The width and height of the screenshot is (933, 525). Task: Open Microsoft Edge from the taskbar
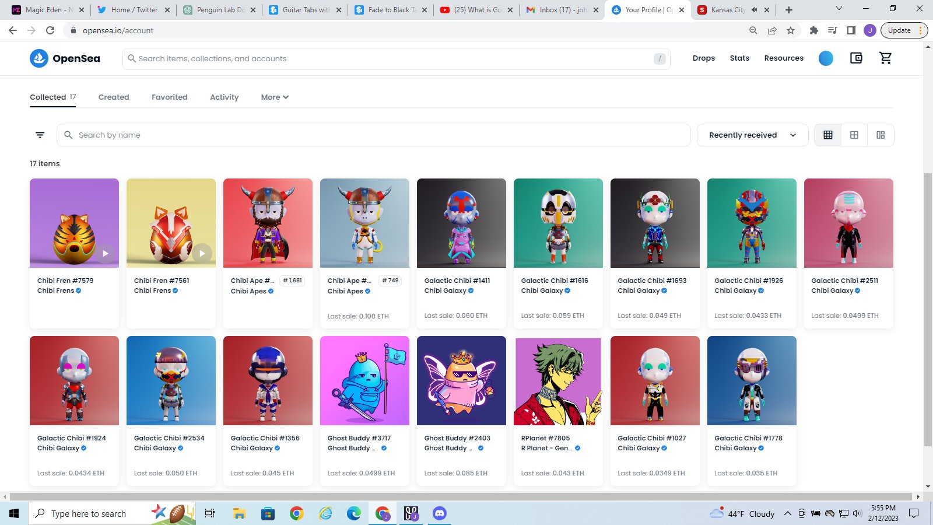[x=354, y=513]
